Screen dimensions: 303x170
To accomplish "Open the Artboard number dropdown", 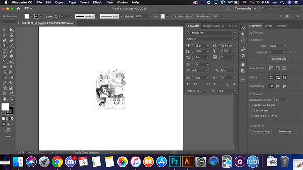I will tap(284, 52).
